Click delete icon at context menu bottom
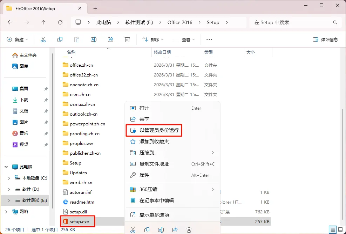 tap(189, 230)
